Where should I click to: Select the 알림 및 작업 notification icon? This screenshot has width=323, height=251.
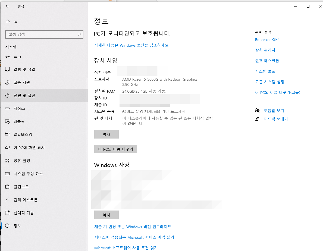click(7, 69)
